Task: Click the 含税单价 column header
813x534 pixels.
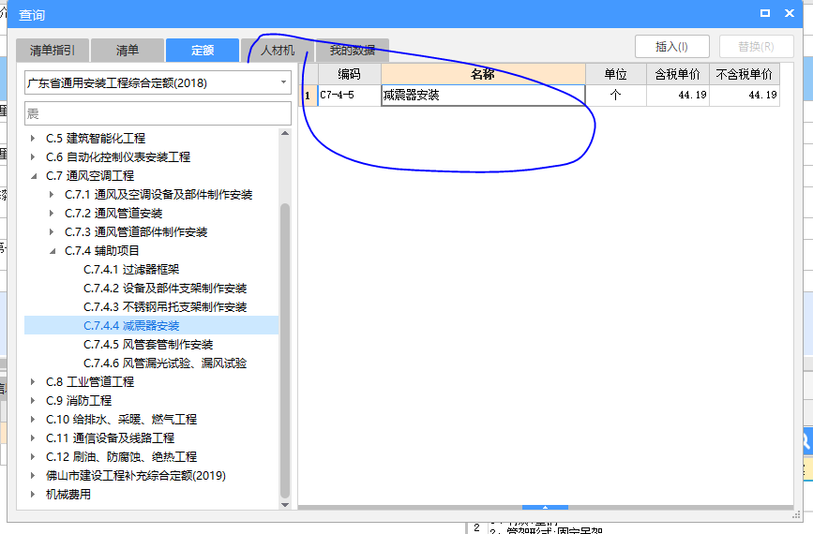Action: coord(678,74)
